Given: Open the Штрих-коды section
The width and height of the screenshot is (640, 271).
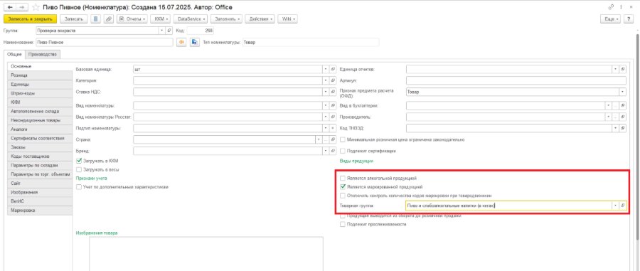Looking at the screenshot, I should (x=40, y=93).
